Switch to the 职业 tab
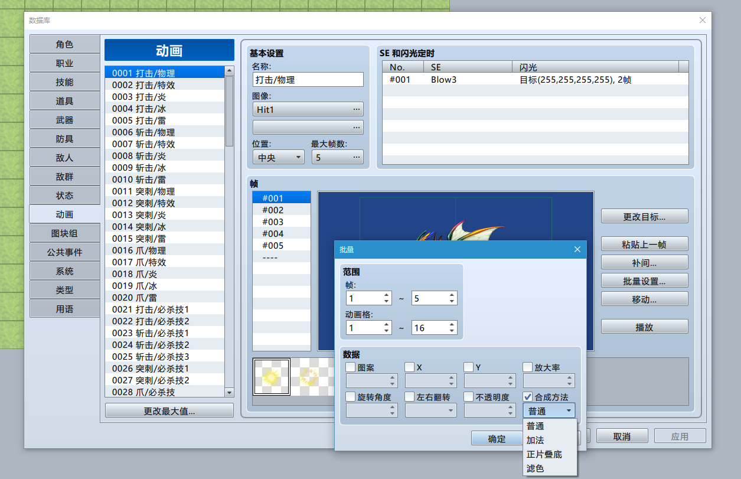The height and width of the screenshot is (479, 741). [x=65, y=63]
